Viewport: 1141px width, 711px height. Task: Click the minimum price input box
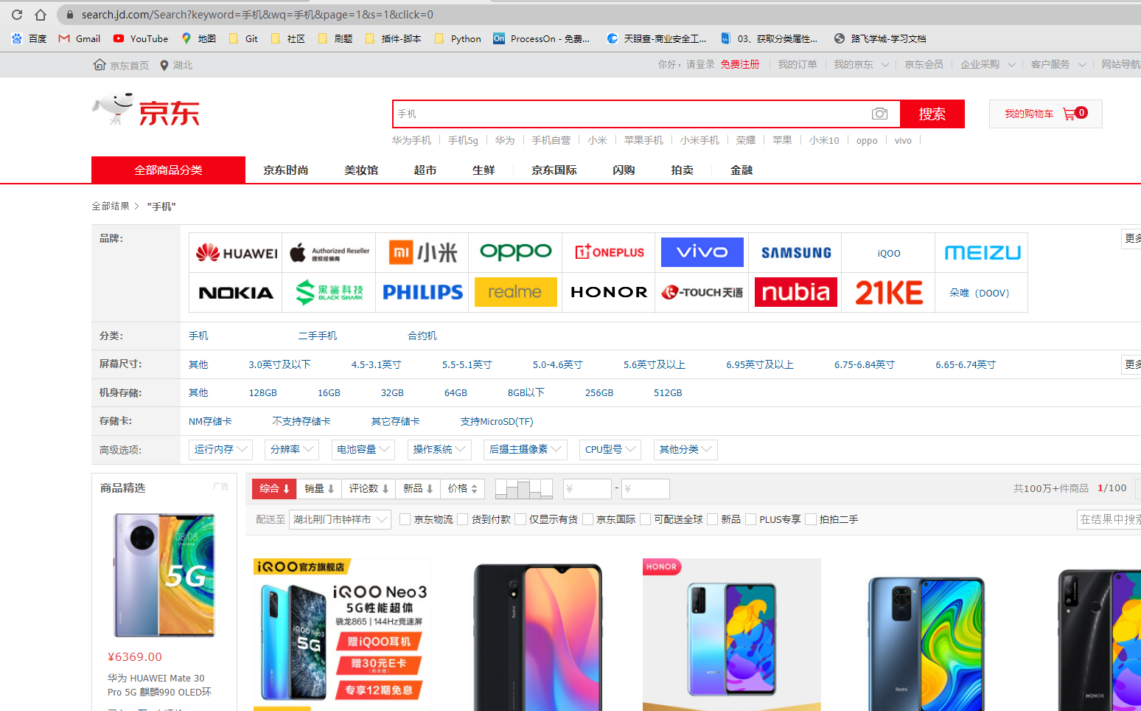(x=587, y=488)
